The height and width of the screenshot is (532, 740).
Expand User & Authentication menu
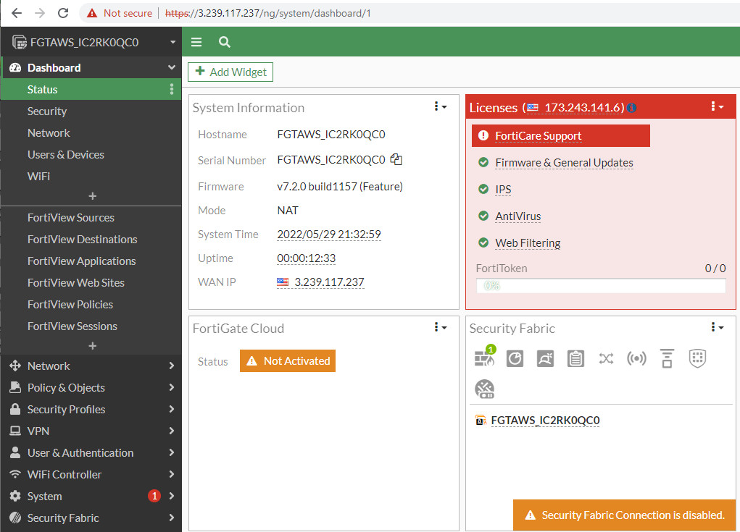tap(91, 452)
